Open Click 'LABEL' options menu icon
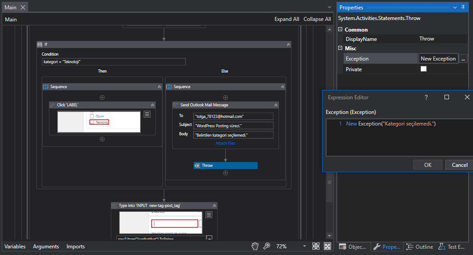 (x=147, y=114)
